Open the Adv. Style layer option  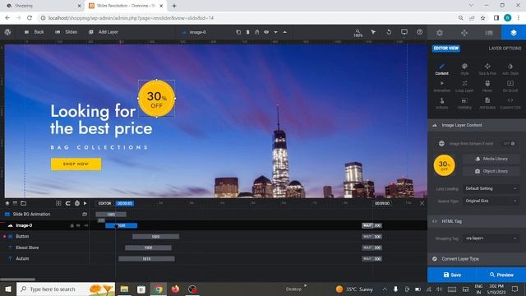(510, 69)
